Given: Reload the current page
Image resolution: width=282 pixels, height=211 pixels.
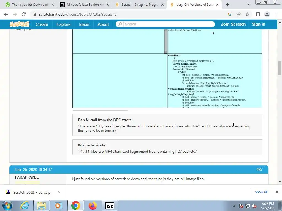Looking at the screenshot, I should (24, 14).
